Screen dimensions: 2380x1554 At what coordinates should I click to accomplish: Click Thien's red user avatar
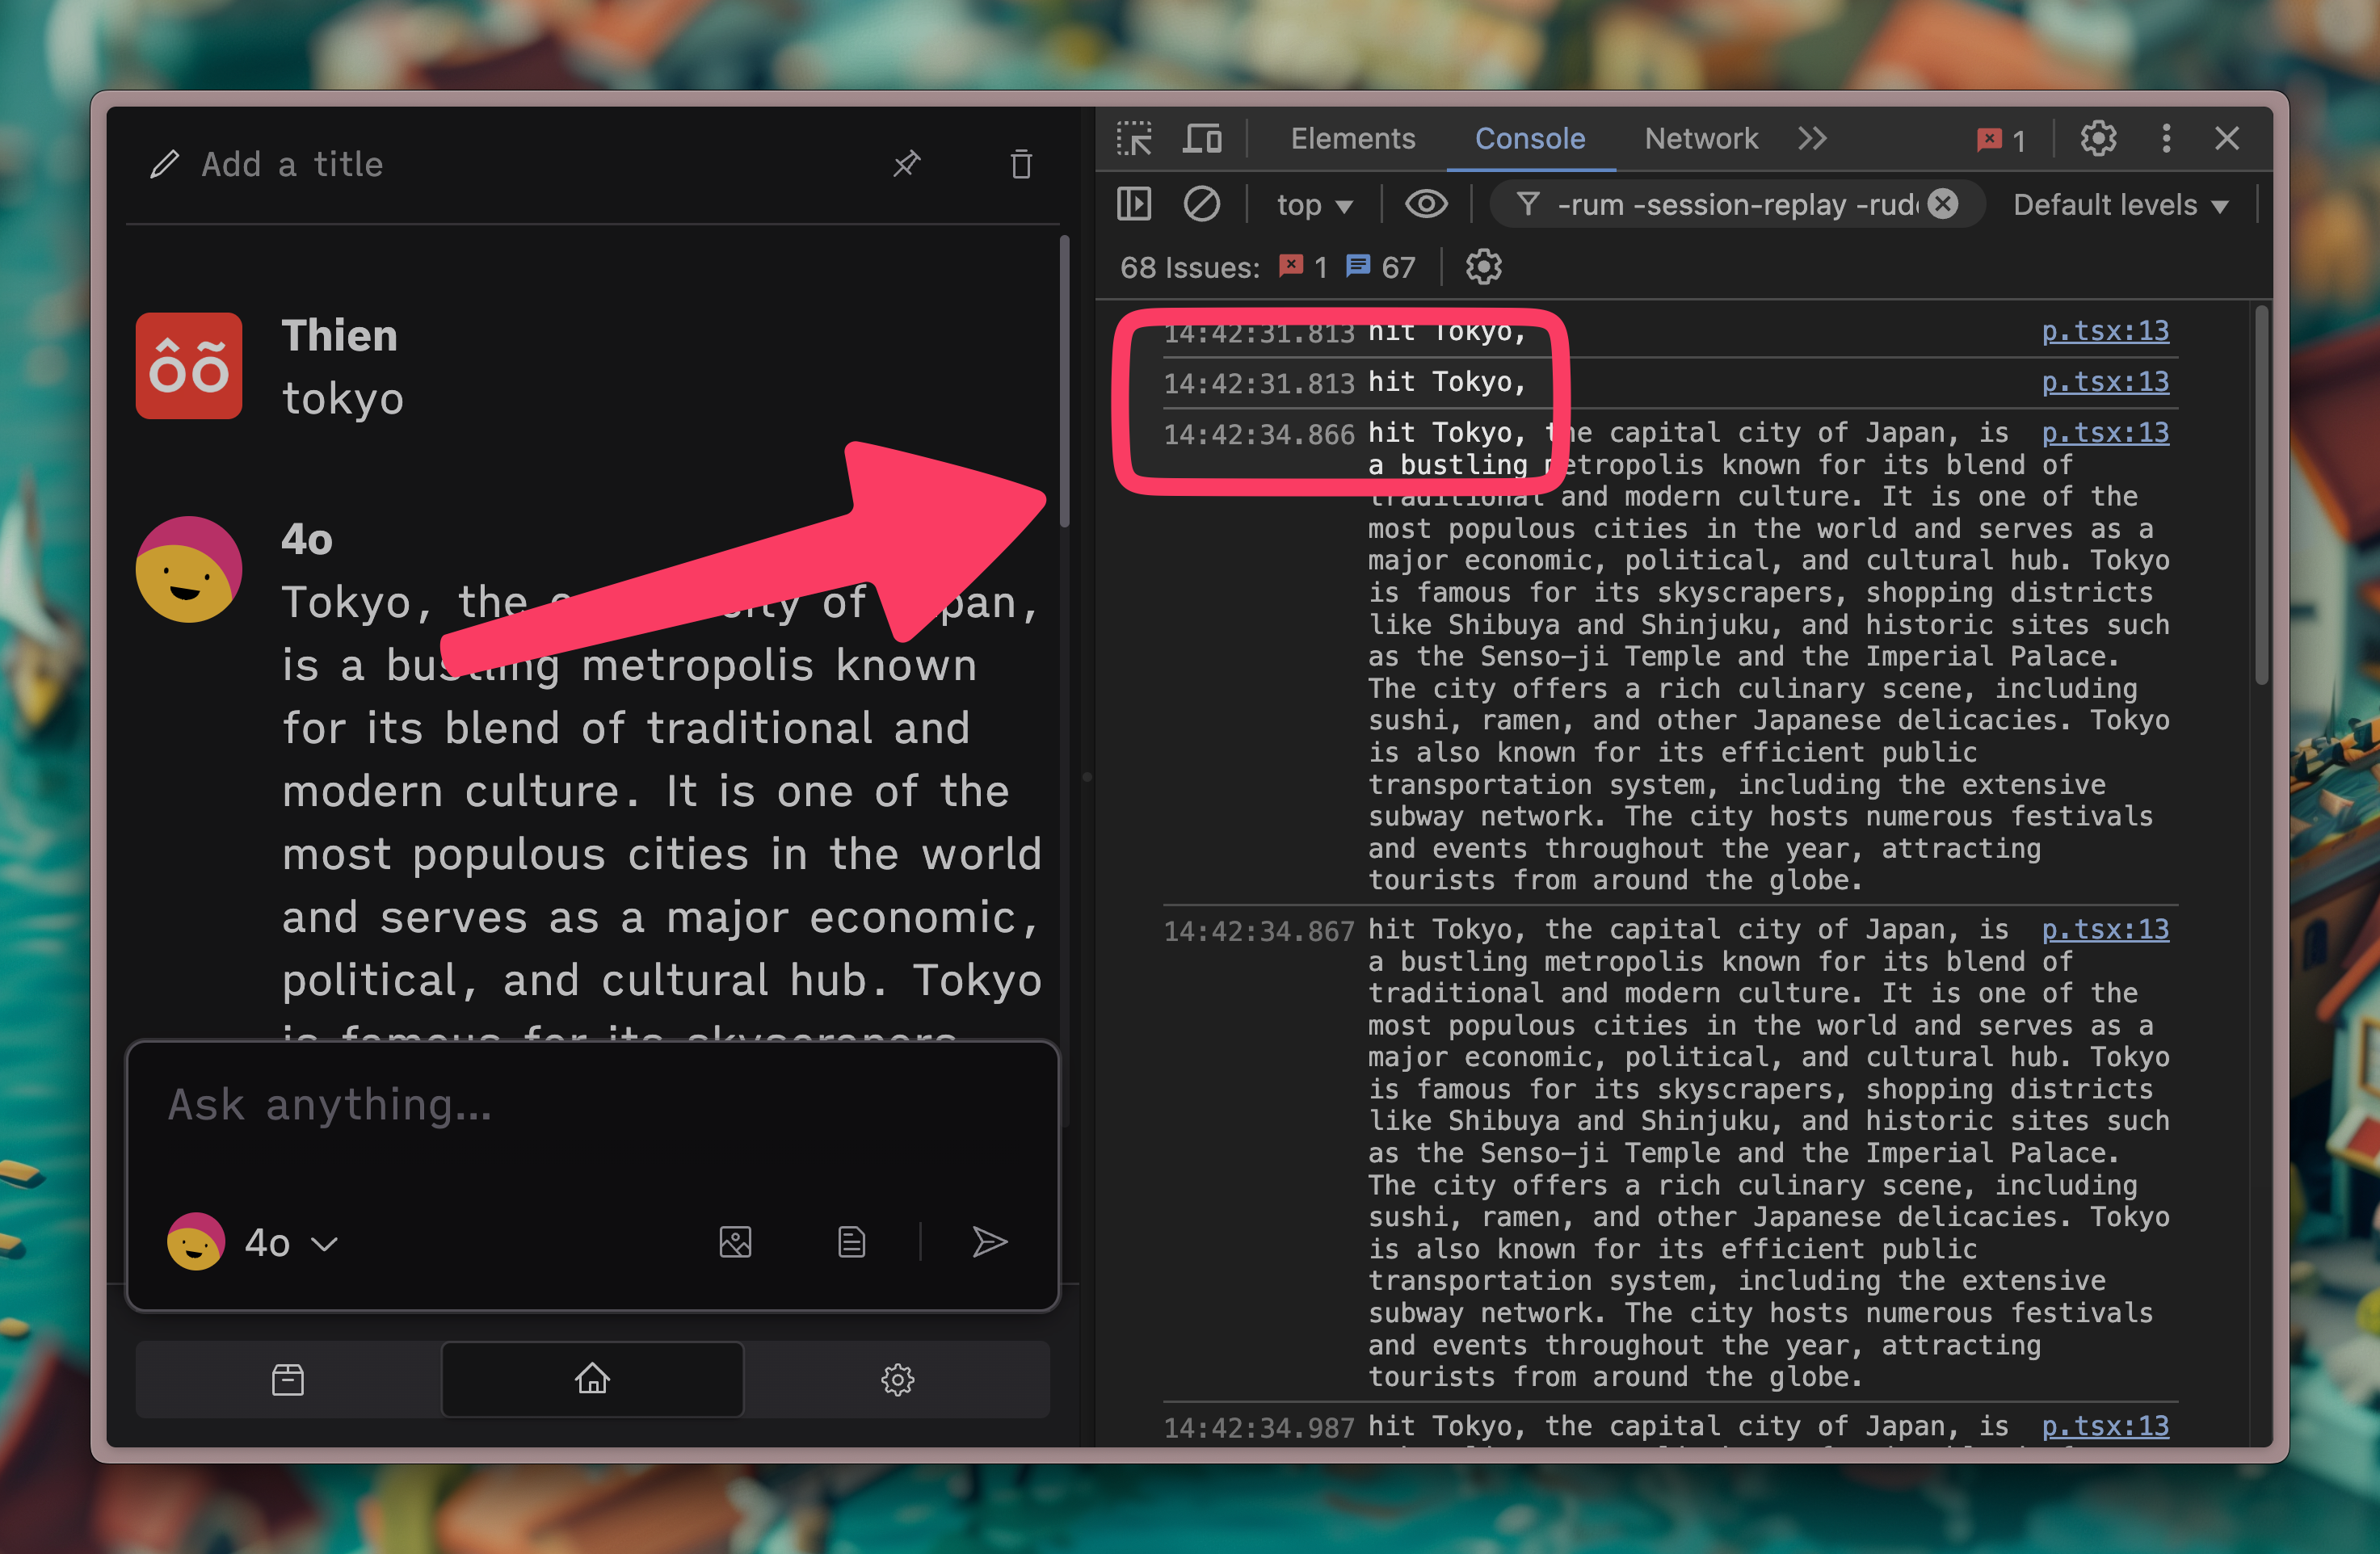coord(189,366)
